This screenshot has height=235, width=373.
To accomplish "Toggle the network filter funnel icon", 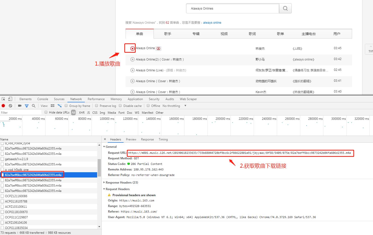I will pyautogui.click(x=27, y=106).
